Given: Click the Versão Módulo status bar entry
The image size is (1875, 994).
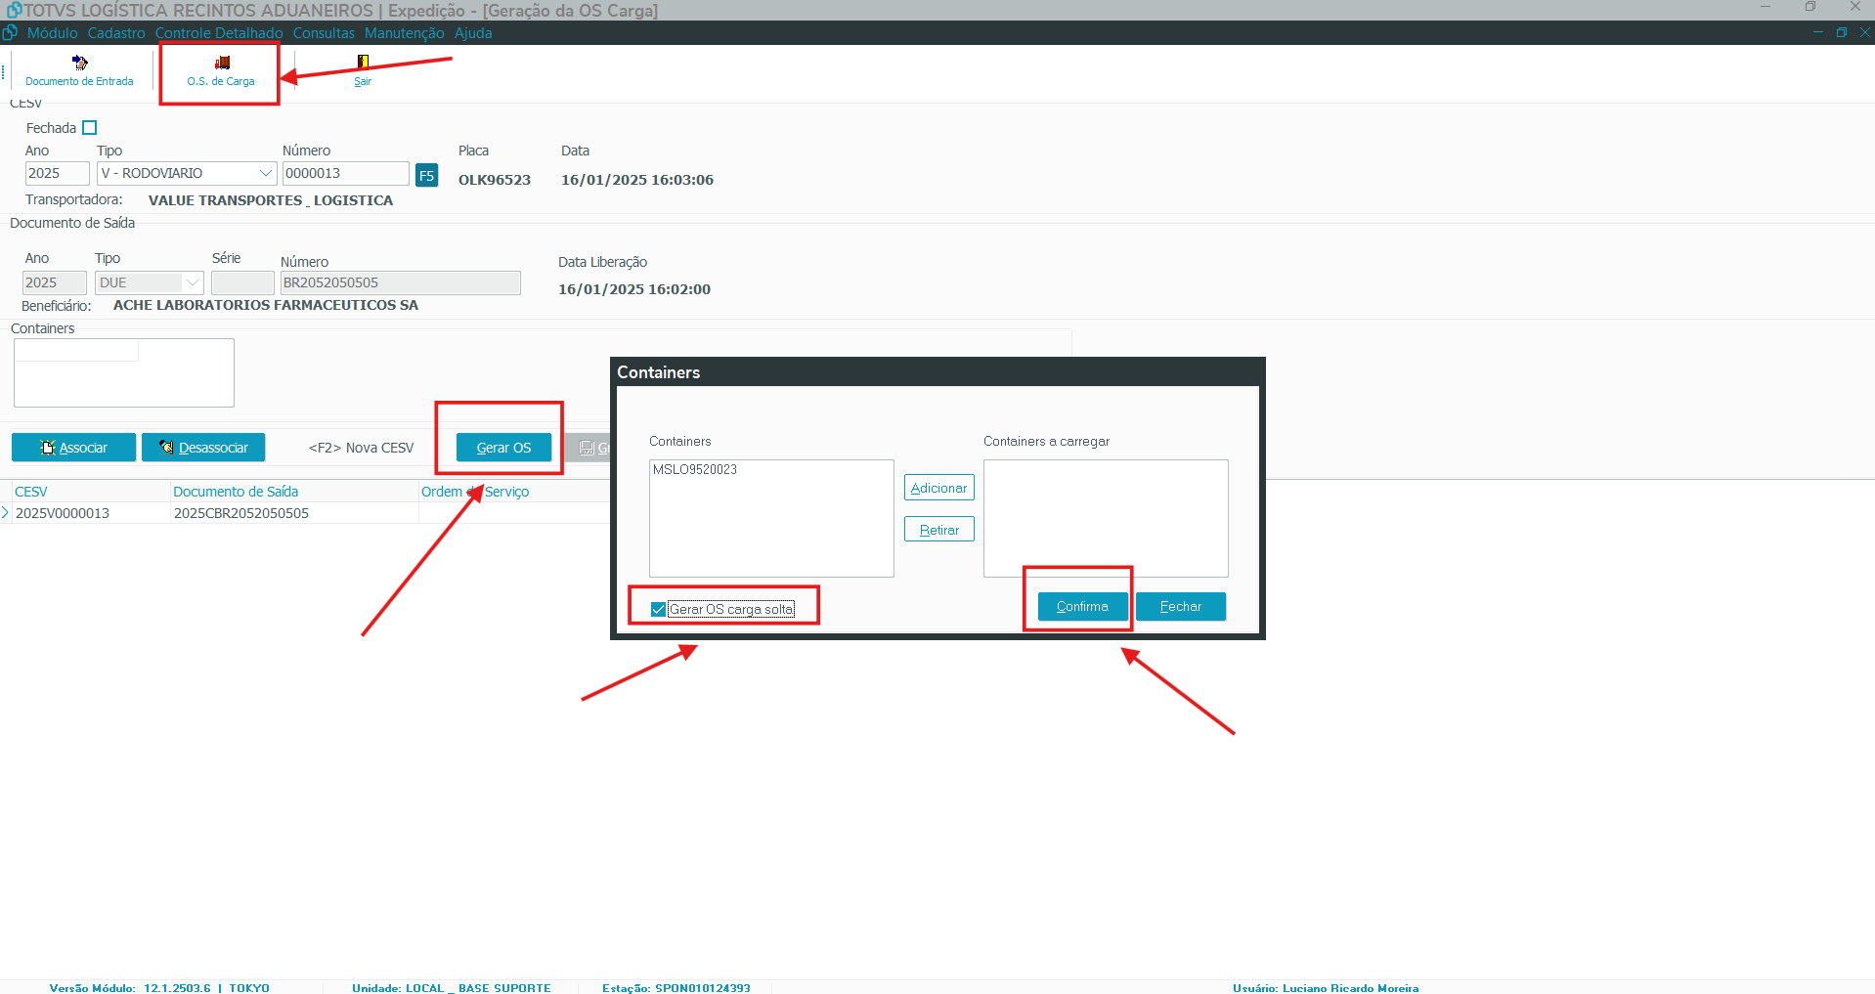Looking at the screenshot, I should 159,987.
